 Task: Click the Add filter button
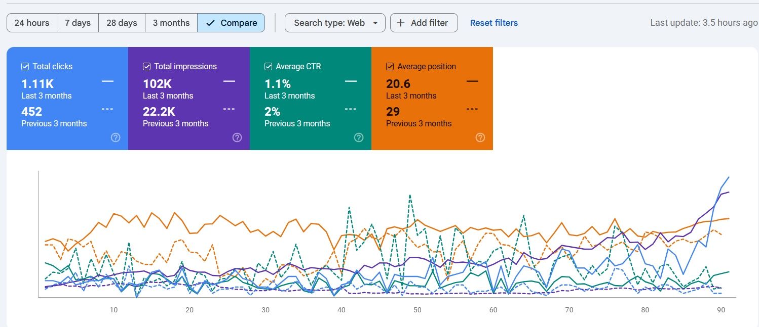[424, 23]
